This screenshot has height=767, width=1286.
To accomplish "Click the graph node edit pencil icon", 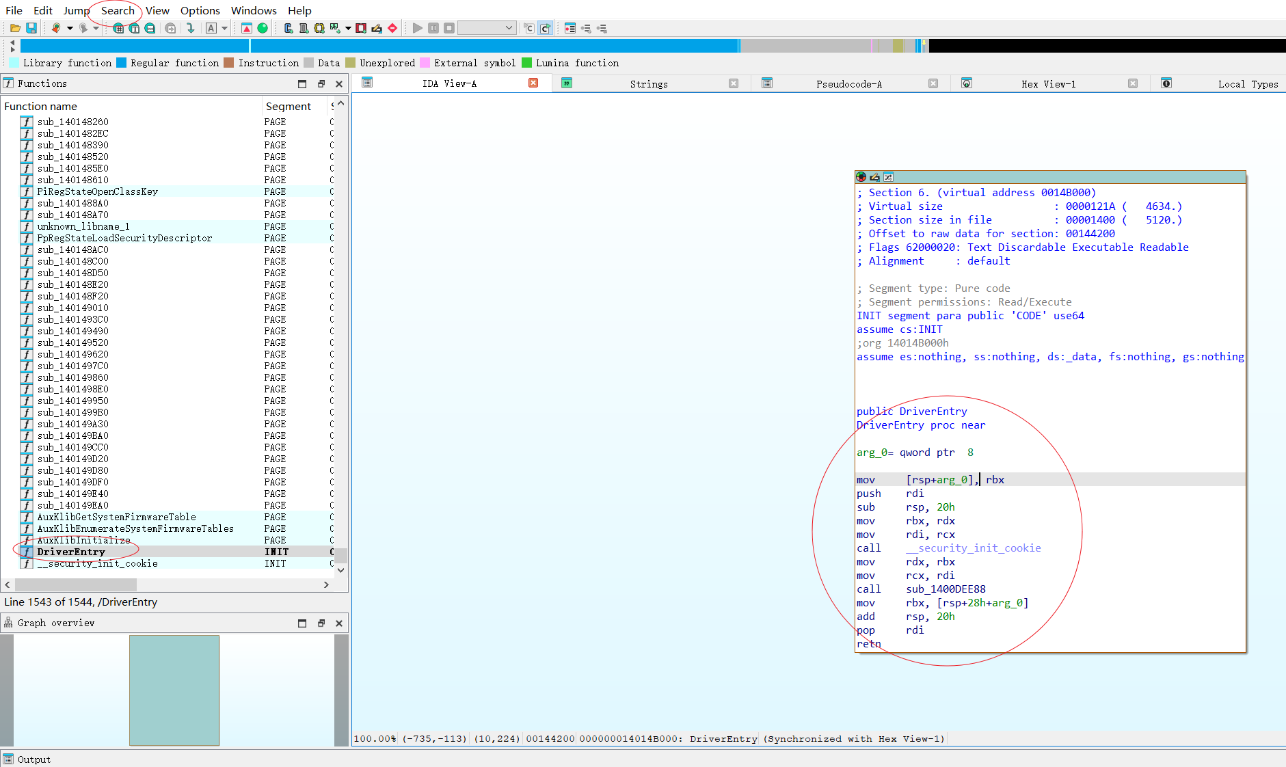I will click(875, 177).
